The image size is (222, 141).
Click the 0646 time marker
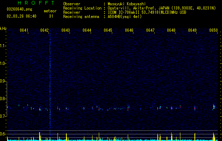click(x=129, y=30)
